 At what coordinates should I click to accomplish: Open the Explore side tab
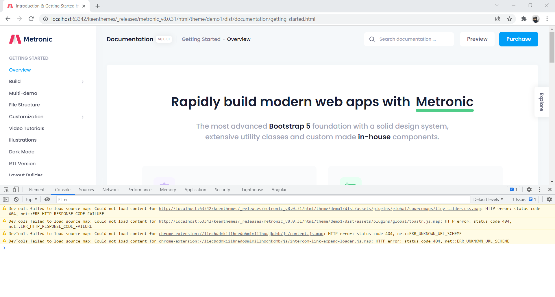pos(541,102)
